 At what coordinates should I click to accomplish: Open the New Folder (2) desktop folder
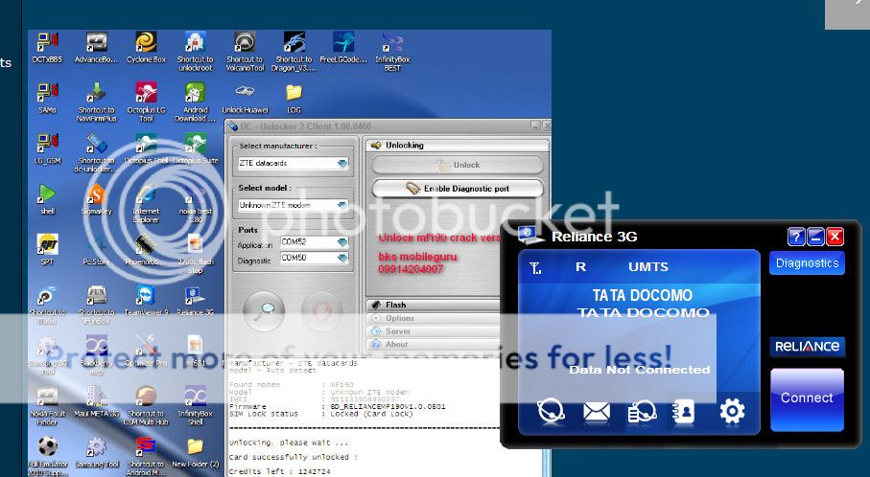pyautogui.click(x=195, y=452)
